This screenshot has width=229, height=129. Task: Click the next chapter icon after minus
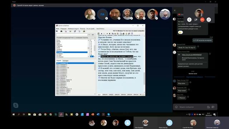(109, 34)
